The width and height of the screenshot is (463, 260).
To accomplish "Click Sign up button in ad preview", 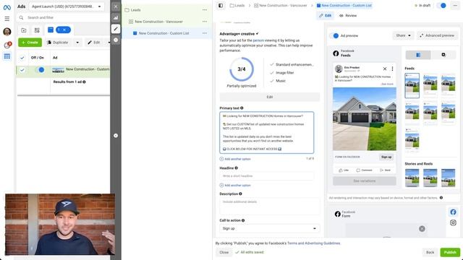I will point(386,157).
